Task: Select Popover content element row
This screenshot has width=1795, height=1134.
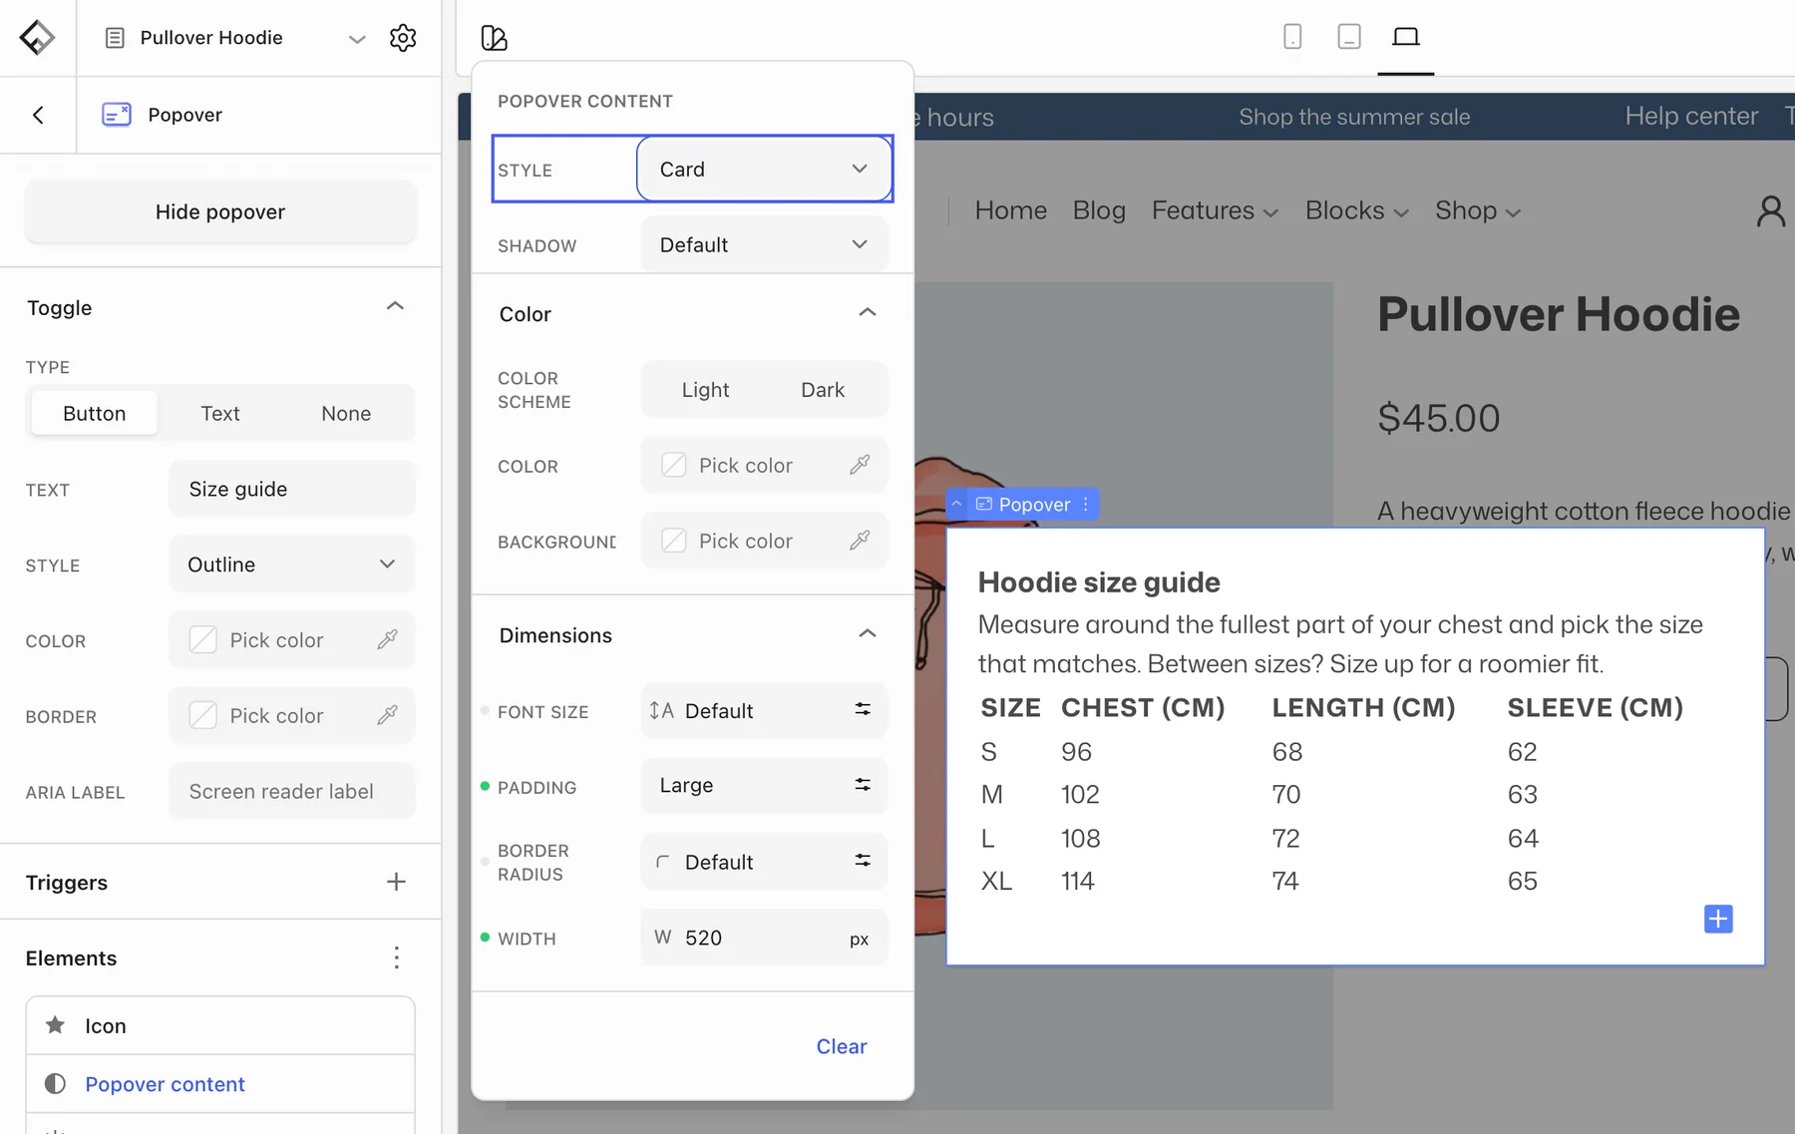Action: tap(220, 1084)
